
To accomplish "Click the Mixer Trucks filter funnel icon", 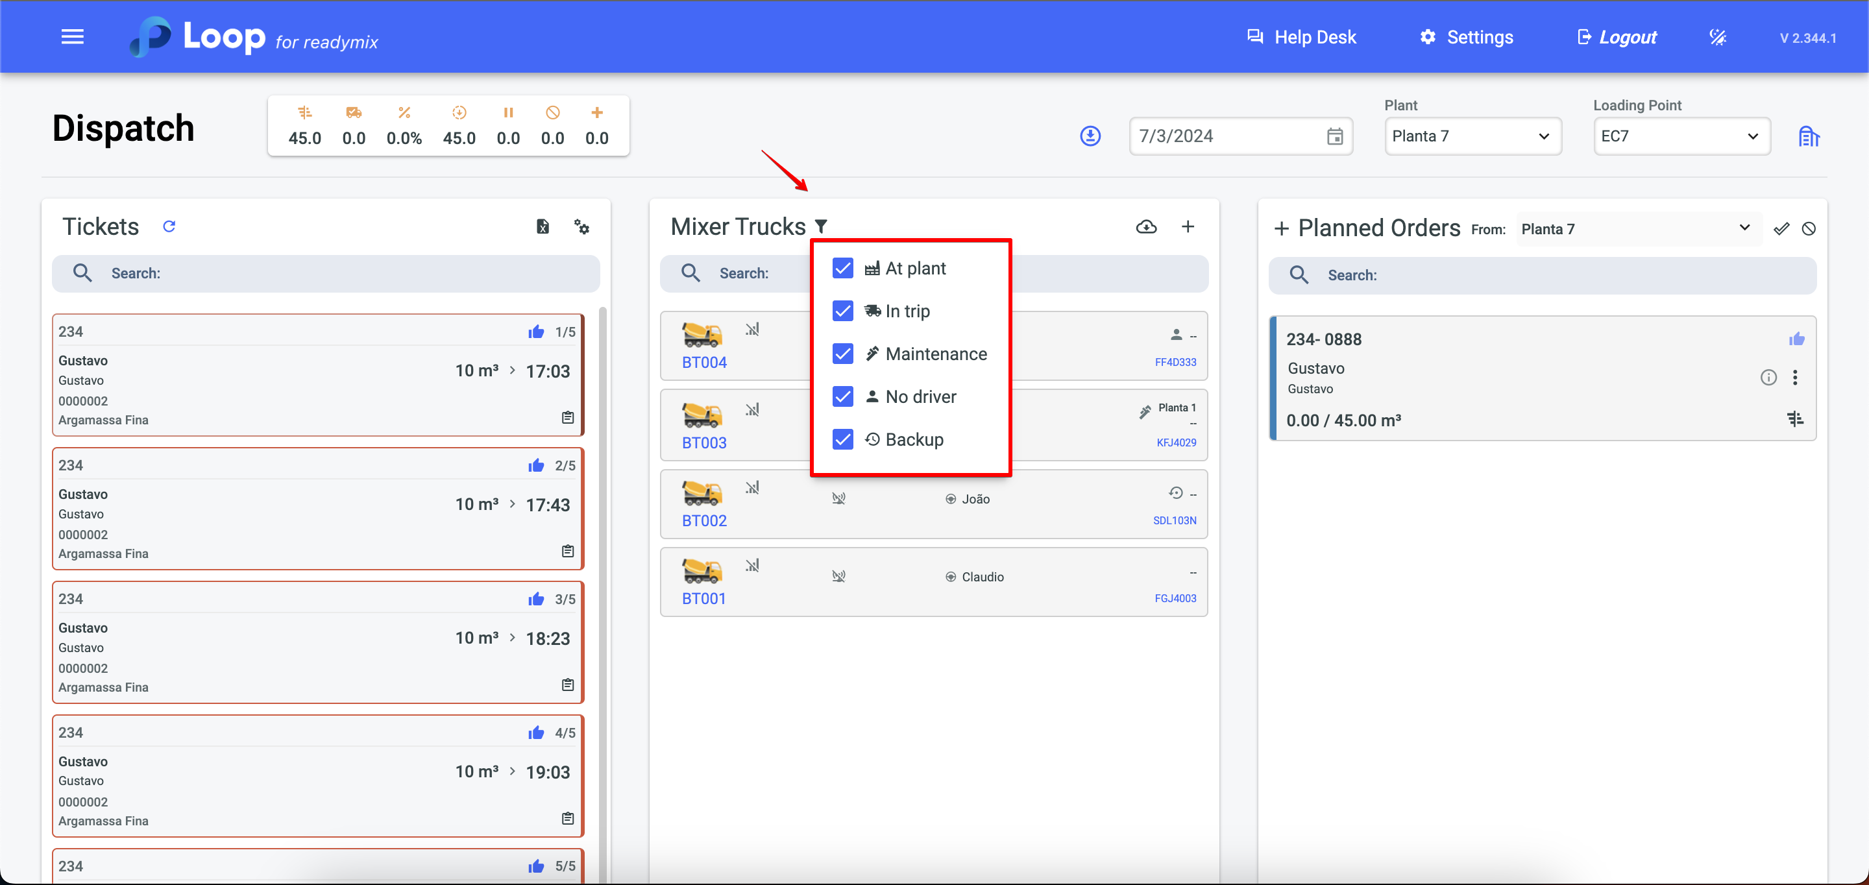I will [x=820, y=227].
